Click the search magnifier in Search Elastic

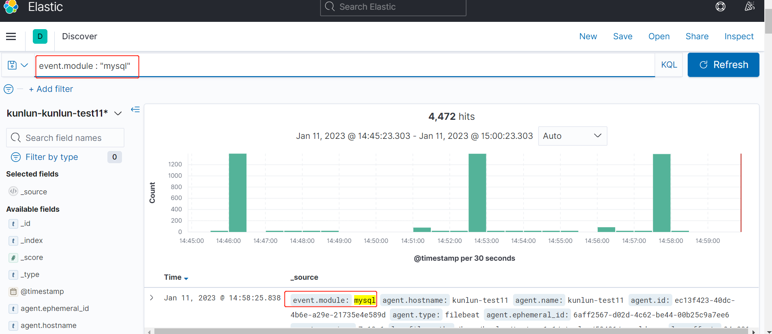(x=330, y=6)
